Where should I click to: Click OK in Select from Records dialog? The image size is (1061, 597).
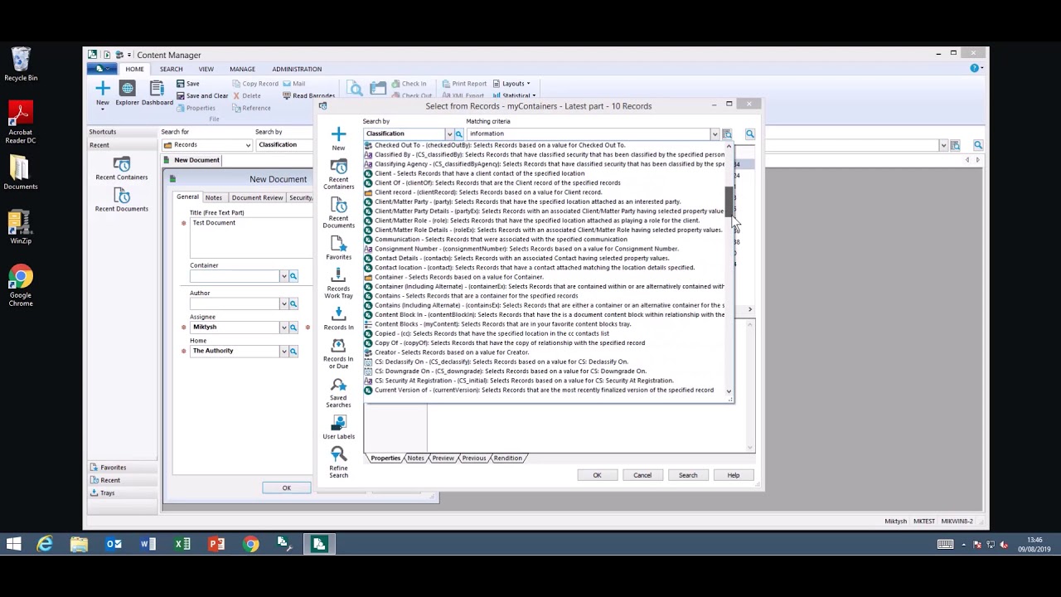pos(597,475)
